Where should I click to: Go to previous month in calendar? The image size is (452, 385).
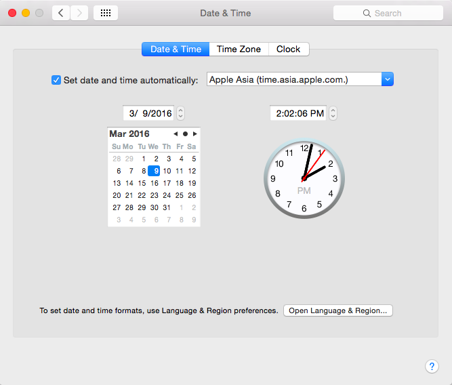point(176,134)
